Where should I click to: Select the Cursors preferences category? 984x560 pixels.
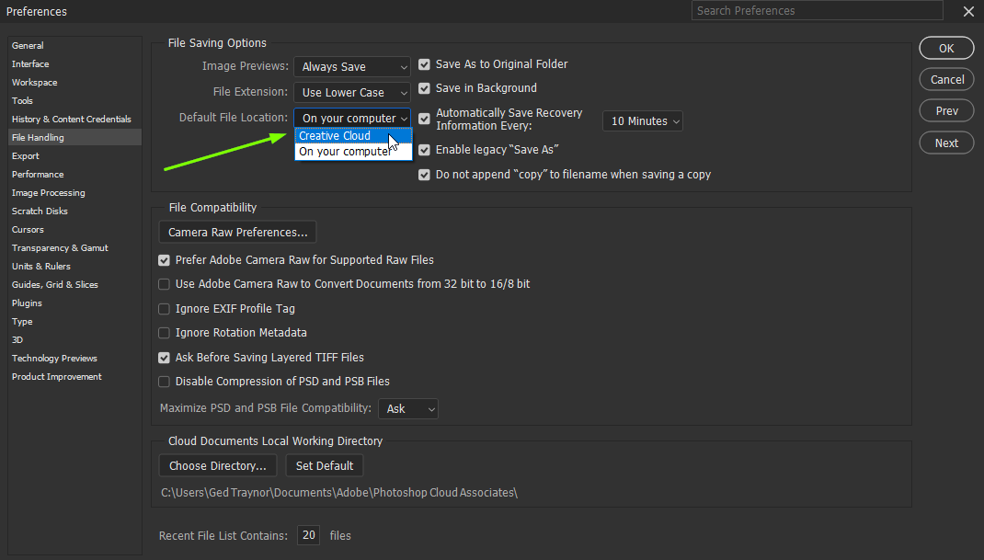(28, 229)
